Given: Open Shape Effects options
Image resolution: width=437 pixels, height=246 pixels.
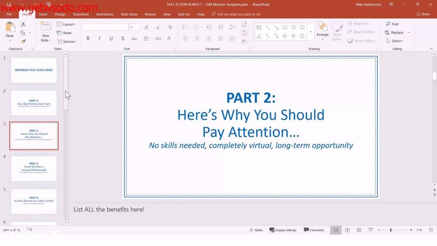Looking at the screenshot, I should pos(362,40).
